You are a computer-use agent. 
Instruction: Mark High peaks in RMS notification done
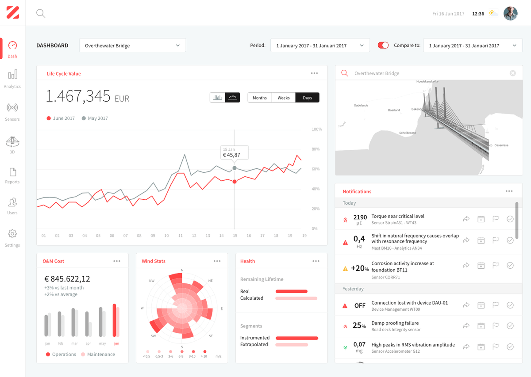(x=510, y=347)
